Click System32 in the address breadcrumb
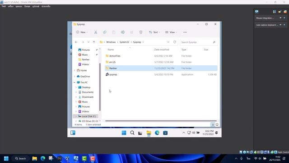289x163 pixels. pos(124,42)
